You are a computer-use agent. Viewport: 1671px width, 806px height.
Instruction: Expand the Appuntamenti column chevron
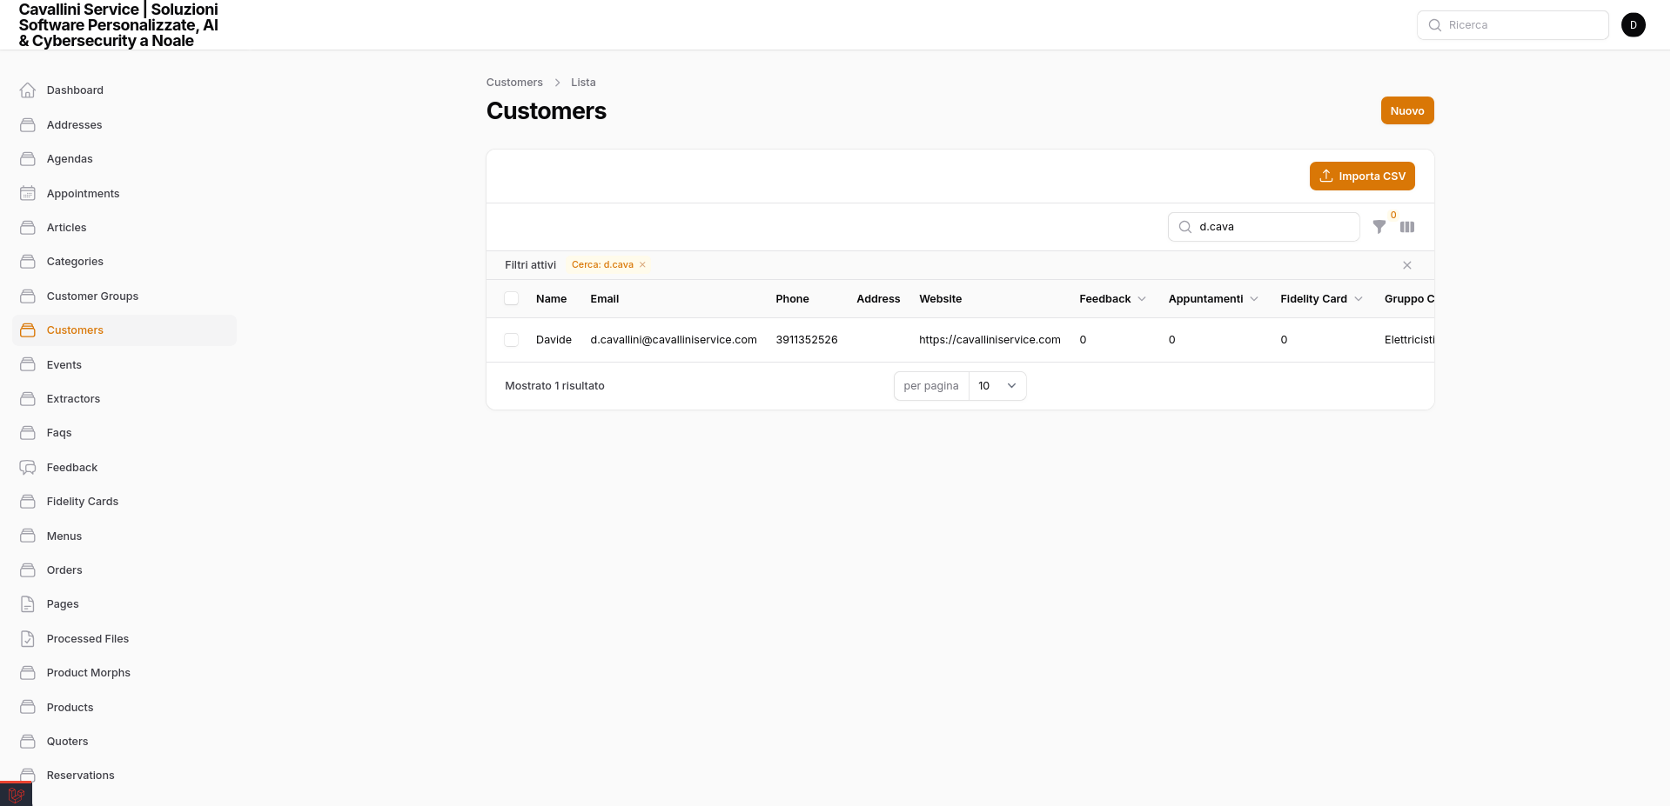tap(1254, 299)
